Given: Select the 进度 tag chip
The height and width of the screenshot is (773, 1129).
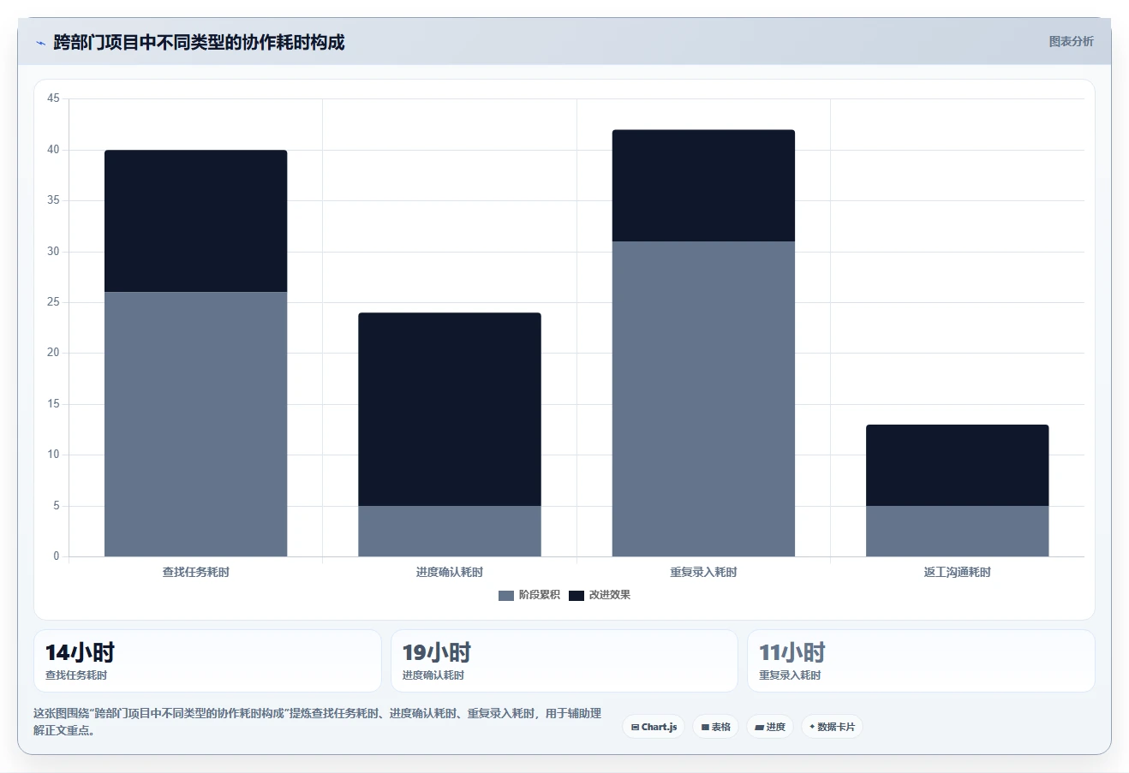Looking at the screenshot, I should [769, 727].
